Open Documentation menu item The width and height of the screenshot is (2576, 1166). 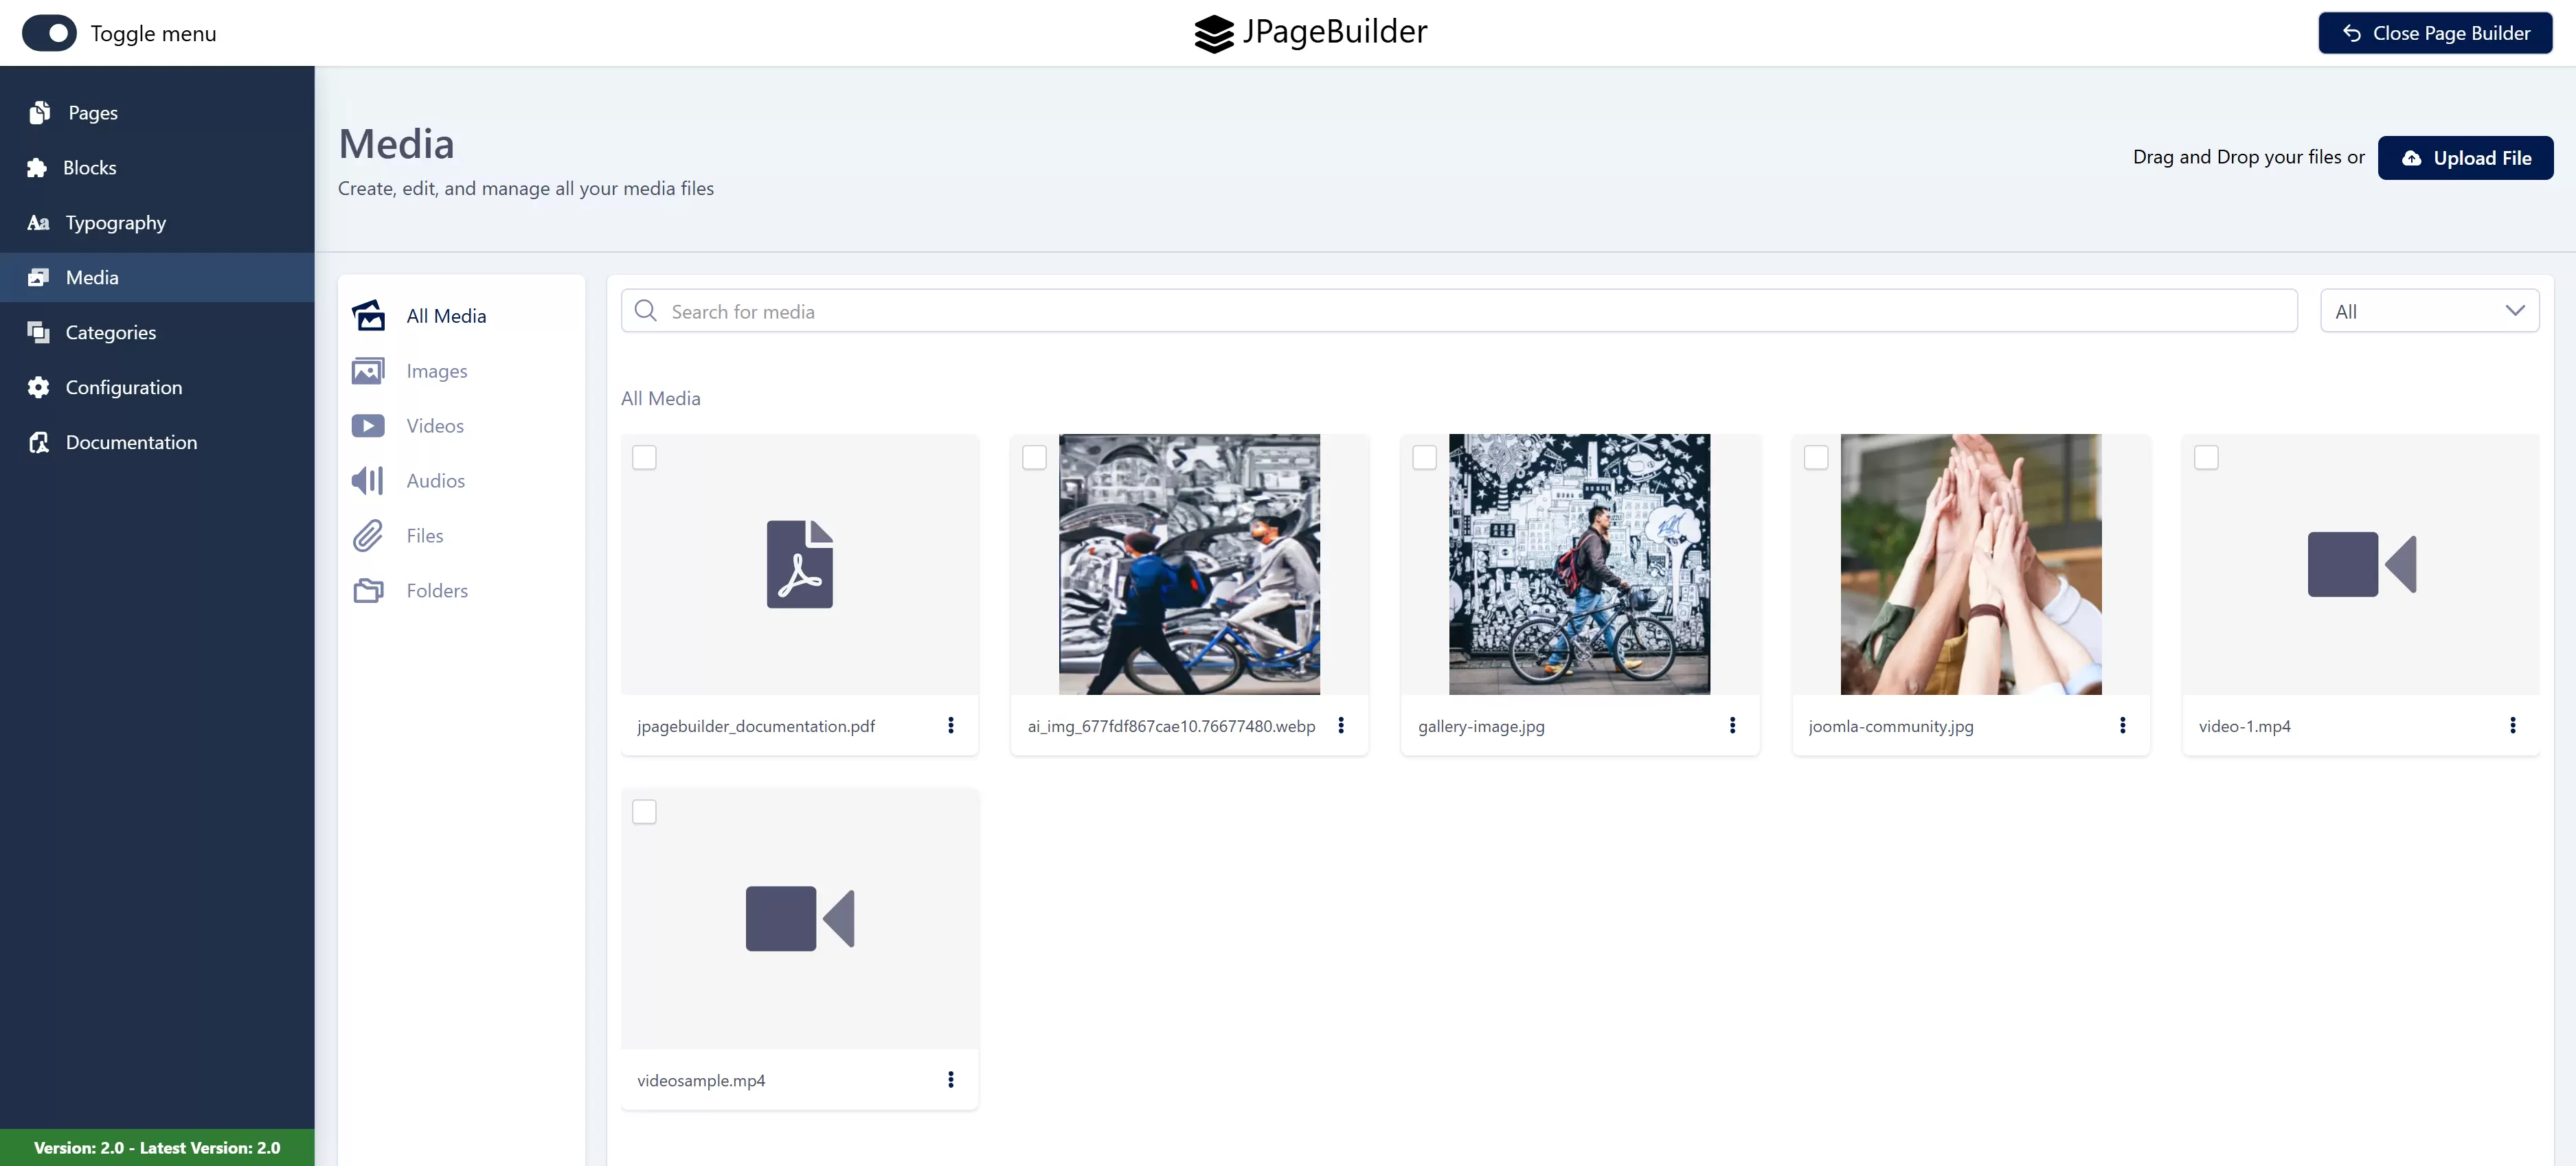click(x=157, y=442)
